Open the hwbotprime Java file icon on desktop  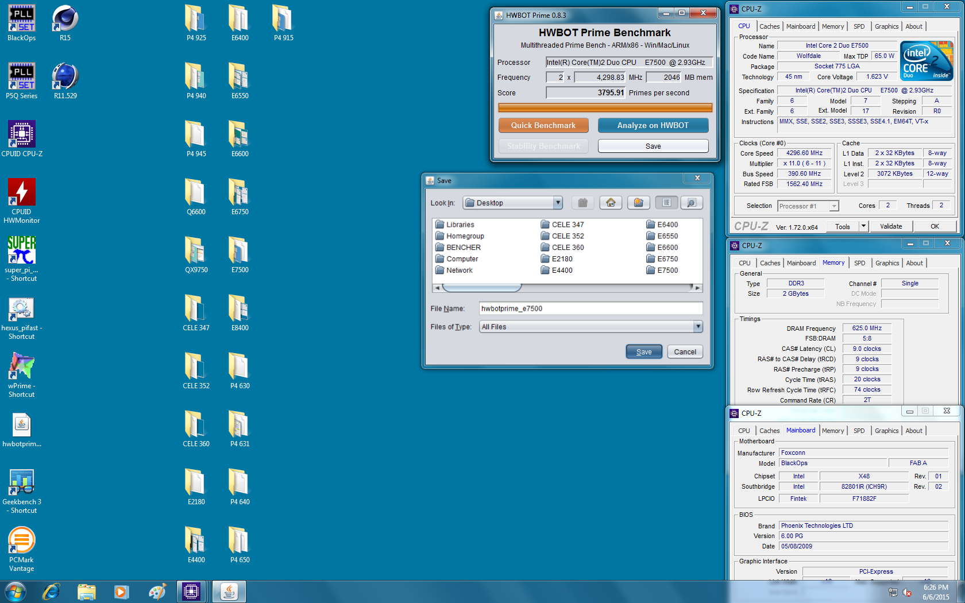[x=22, y=429]
